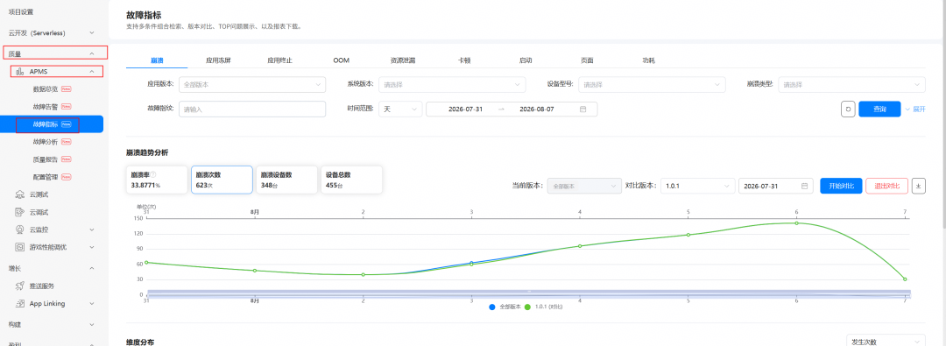The width and height of the screenshot is (946, 346).
Task: Click the 故障指纹 input field
Action: point(252,109)
